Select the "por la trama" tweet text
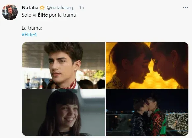 click(x=62, y=15)
